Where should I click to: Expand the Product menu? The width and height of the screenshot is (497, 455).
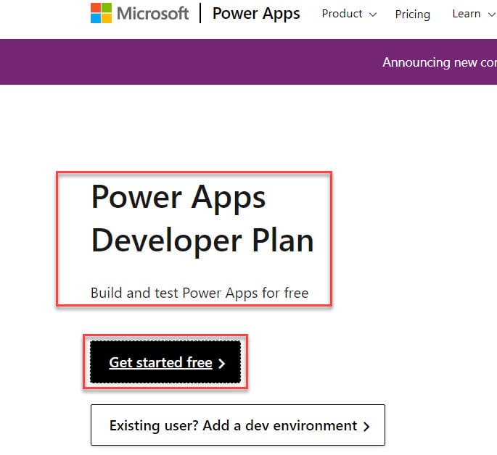[x=349, y=14]
